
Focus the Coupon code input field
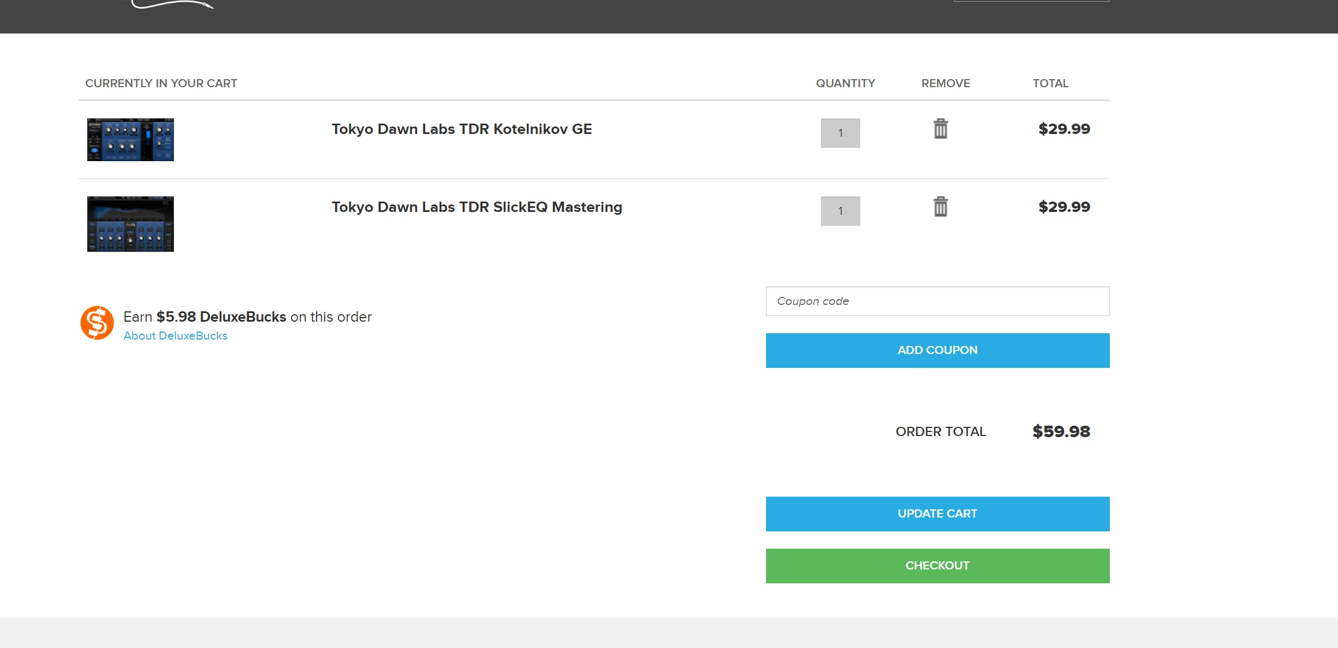(x=938, y=301)
